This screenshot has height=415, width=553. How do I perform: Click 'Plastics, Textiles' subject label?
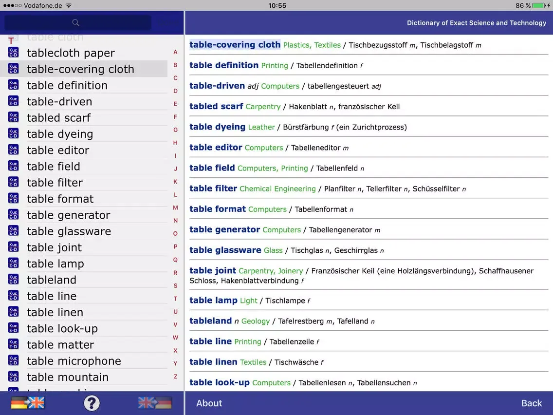[x=312, y=45]
